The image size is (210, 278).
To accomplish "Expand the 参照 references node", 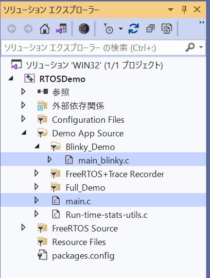I will coord(23,92).
